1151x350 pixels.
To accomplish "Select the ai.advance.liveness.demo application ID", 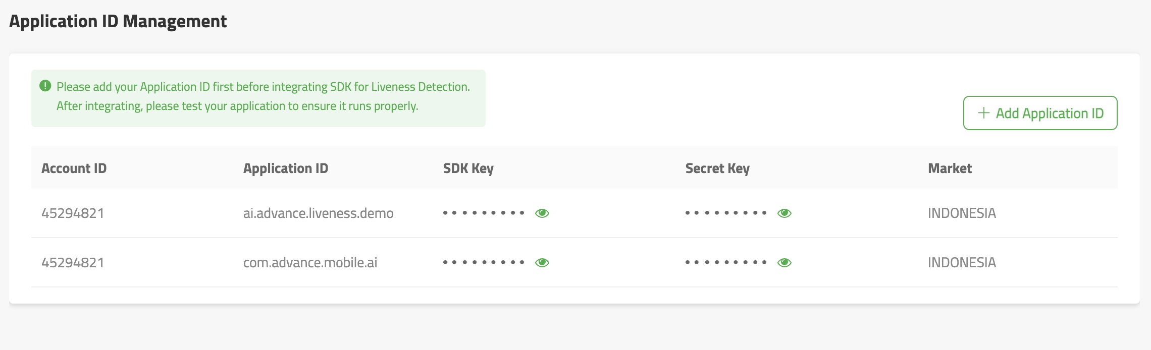I will point(319,213).
